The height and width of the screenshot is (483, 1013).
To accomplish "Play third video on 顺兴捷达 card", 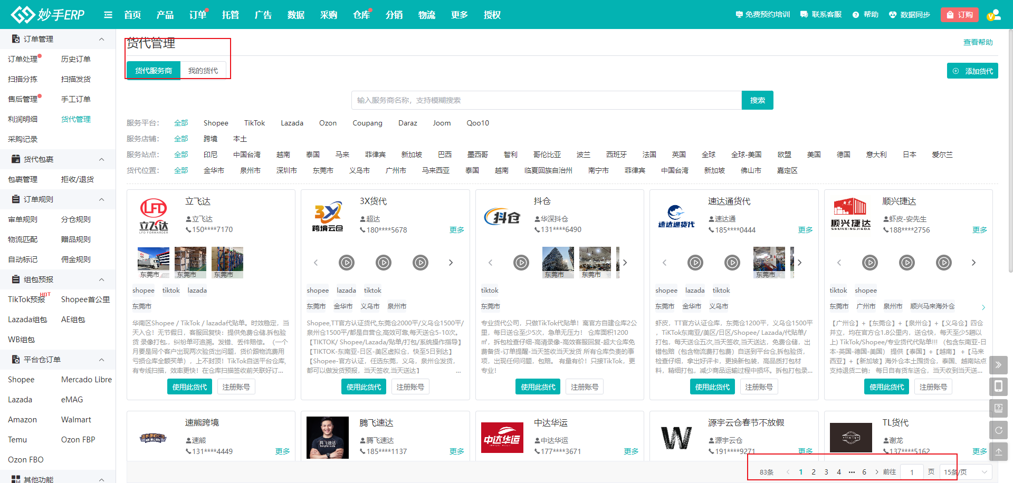I will 944,262.
